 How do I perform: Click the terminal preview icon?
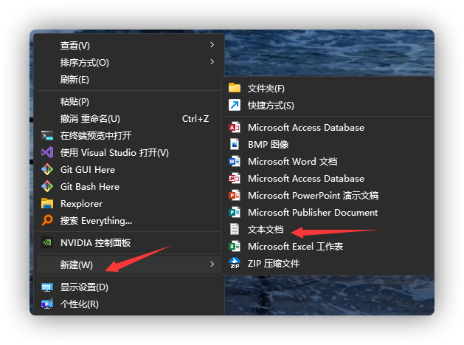(x=47, y=135)
